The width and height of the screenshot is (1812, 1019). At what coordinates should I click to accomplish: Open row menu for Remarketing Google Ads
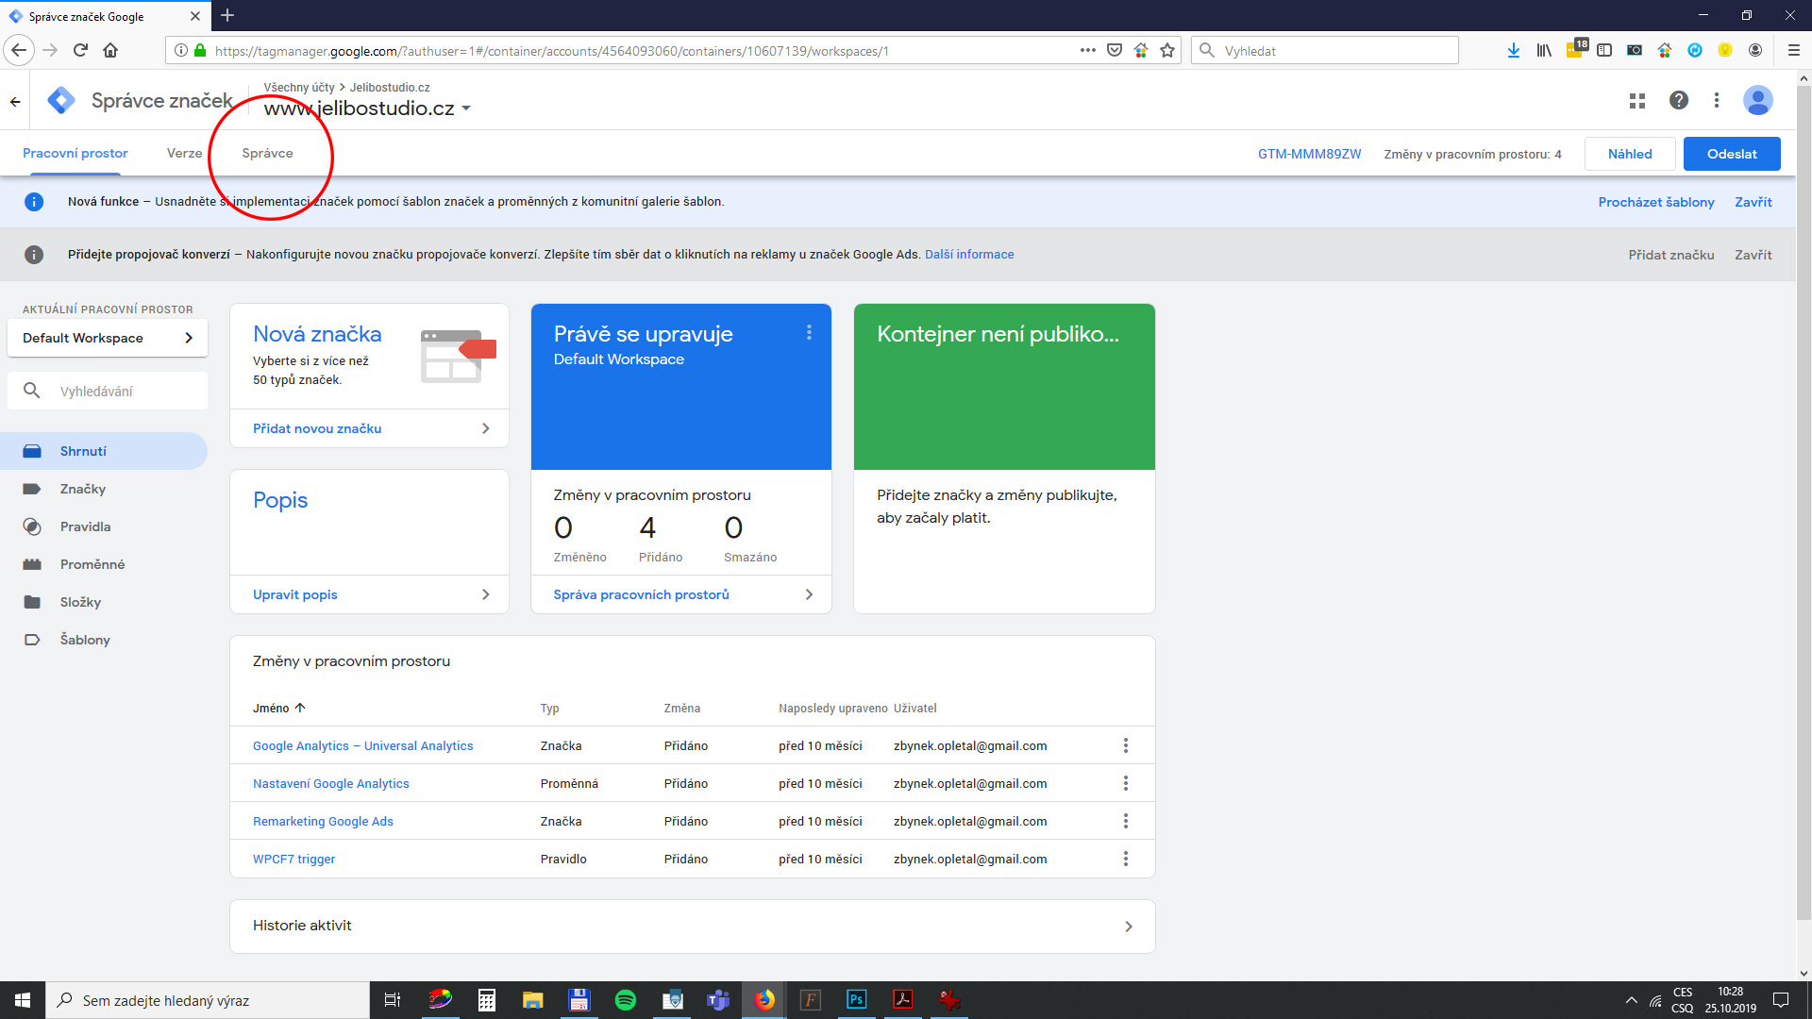coord(1126,821)
